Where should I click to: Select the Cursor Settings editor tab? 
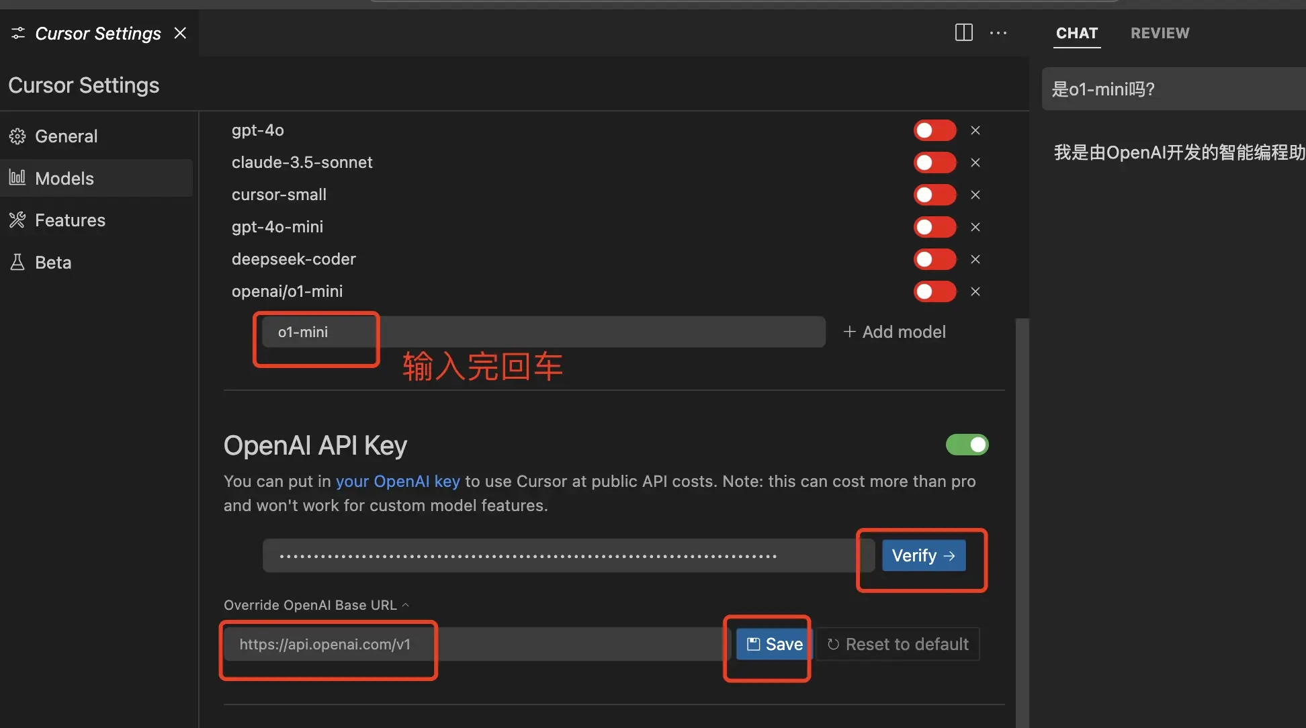(98, 33)
